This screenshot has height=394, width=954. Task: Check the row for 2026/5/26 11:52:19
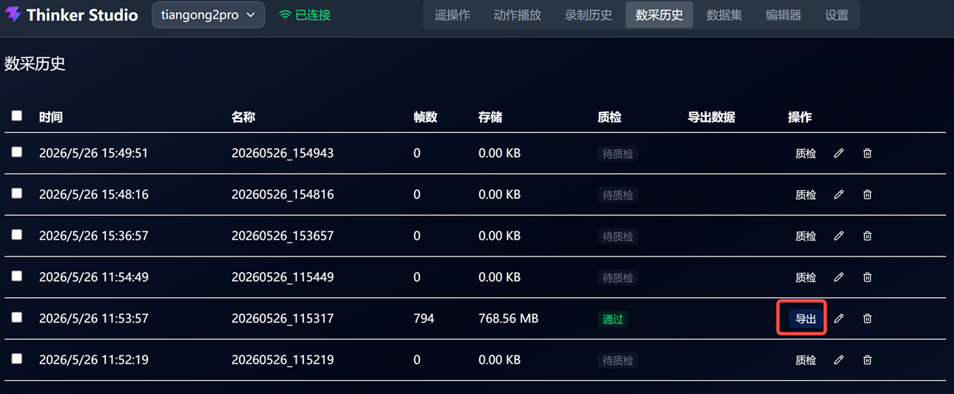(17, 359)
